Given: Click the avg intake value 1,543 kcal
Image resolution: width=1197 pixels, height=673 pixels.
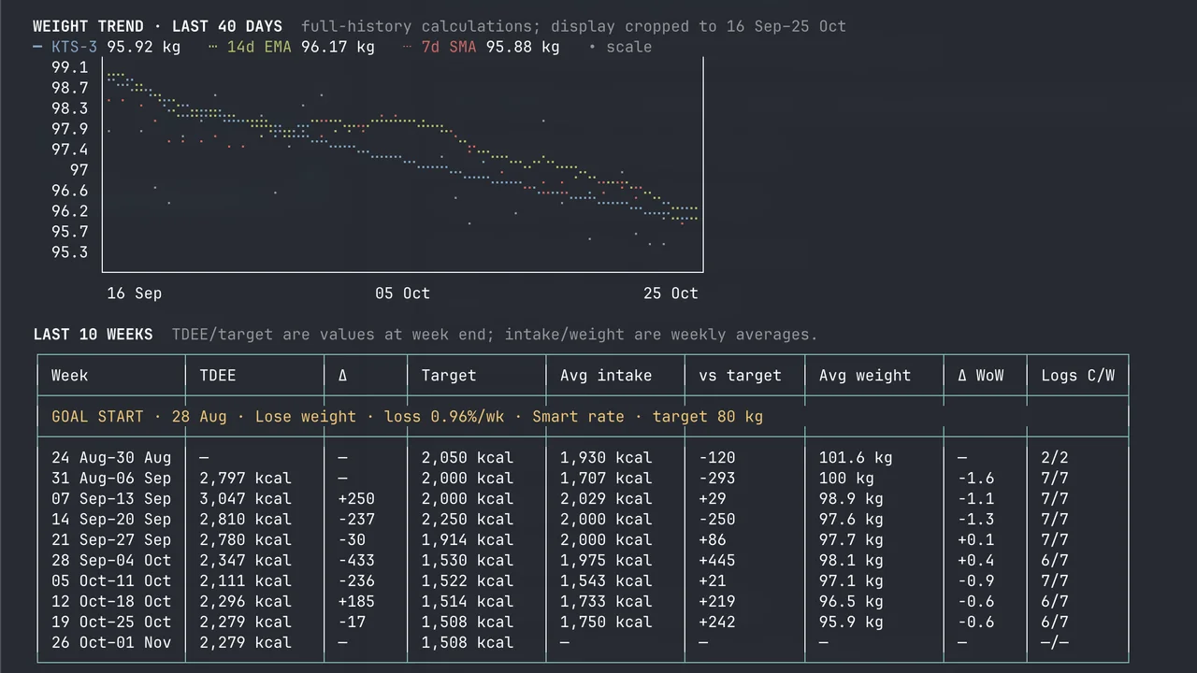Looking at the screenshot, I should coord(606,581).
